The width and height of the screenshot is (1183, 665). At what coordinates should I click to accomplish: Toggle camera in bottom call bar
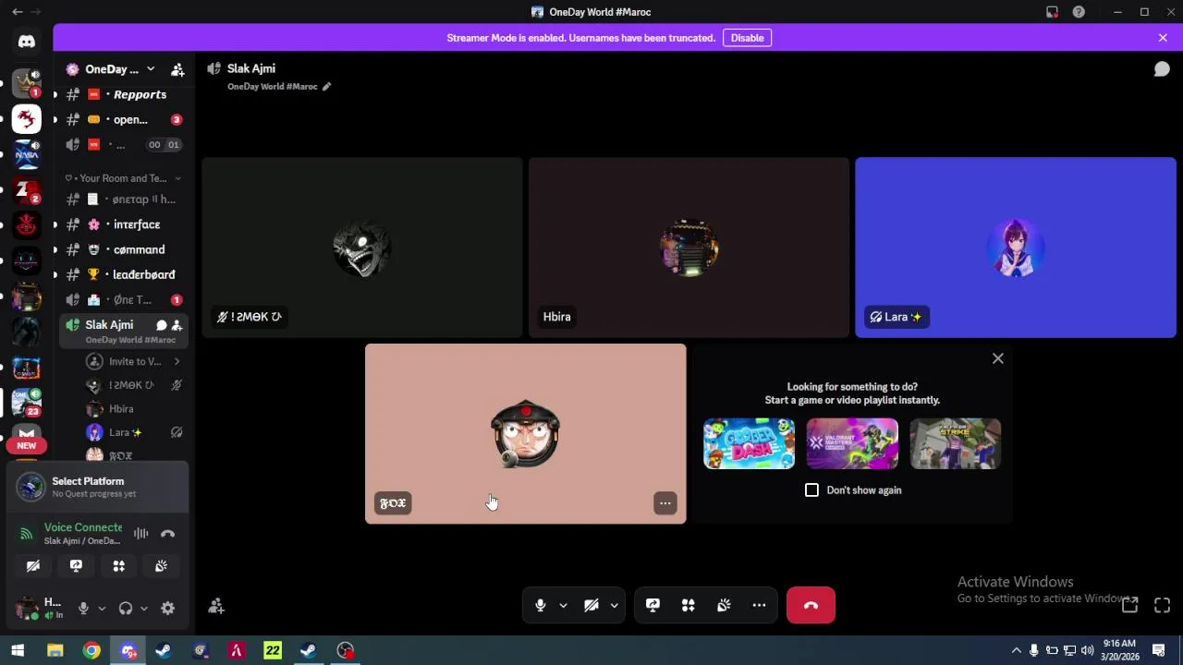tap(591, 605)
